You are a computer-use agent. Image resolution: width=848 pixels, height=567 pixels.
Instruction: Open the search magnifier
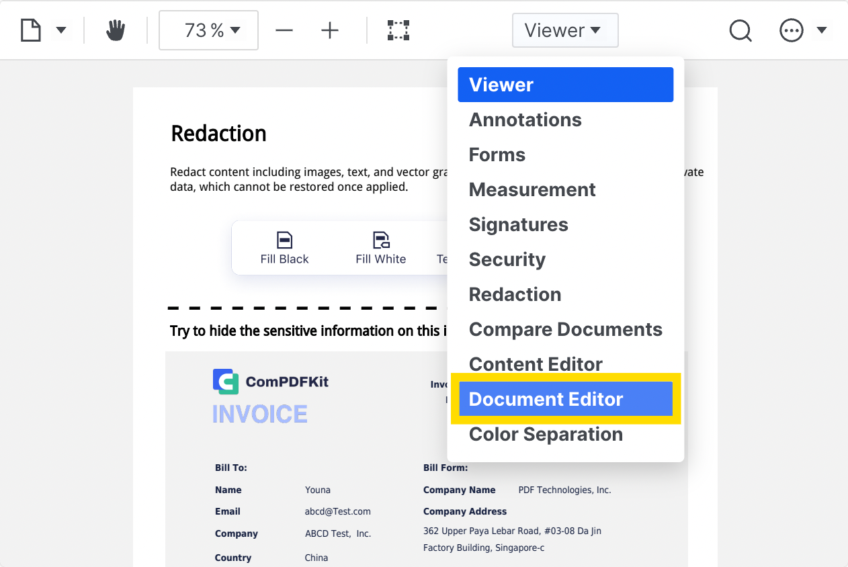pyautogui.click(x=740, y=30)
